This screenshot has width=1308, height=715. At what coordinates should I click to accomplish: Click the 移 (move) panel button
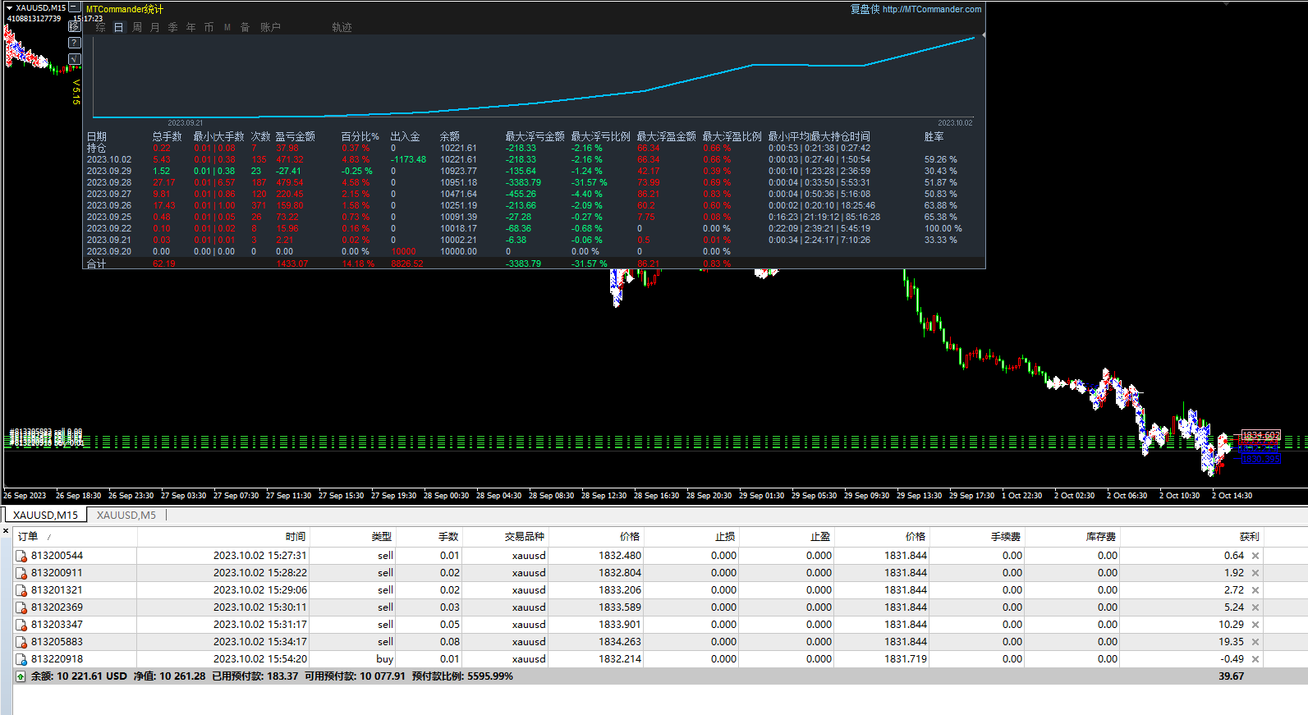tap(75, 27)
